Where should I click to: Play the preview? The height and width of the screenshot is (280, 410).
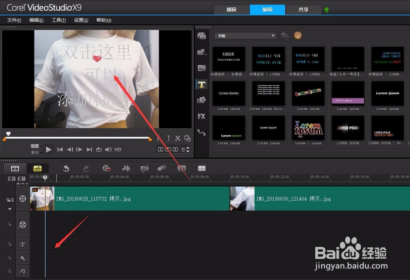(49, 150)
